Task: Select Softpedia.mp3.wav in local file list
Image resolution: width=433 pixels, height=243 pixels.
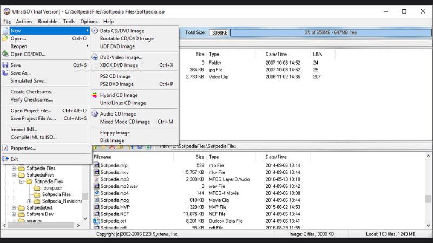Action: tap(119, 186)
